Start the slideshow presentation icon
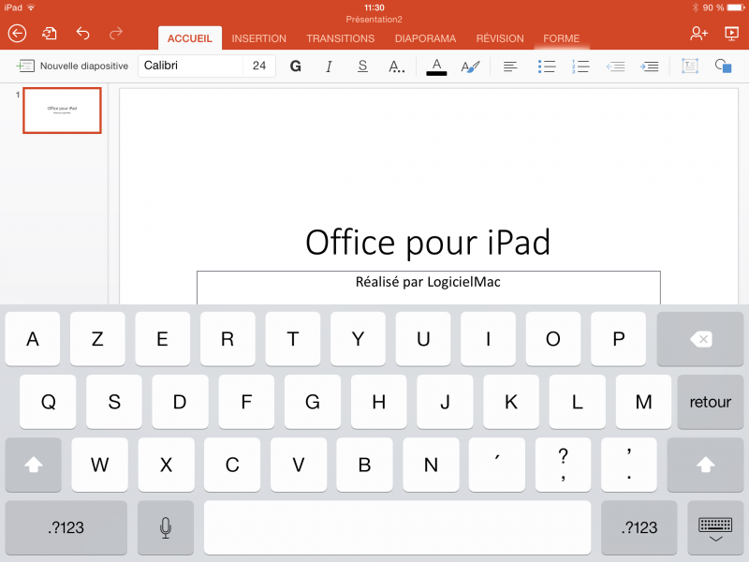749x562 pixels. tap(731, 34)
